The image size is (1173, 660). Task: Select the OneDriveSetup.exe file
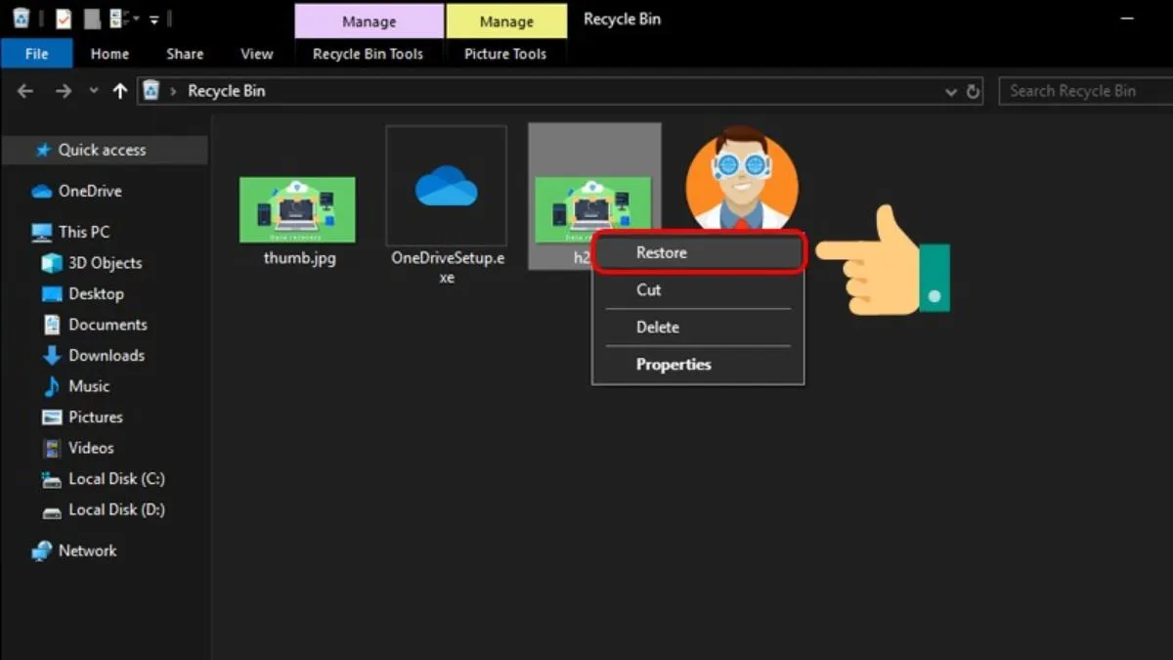point(446,186)
